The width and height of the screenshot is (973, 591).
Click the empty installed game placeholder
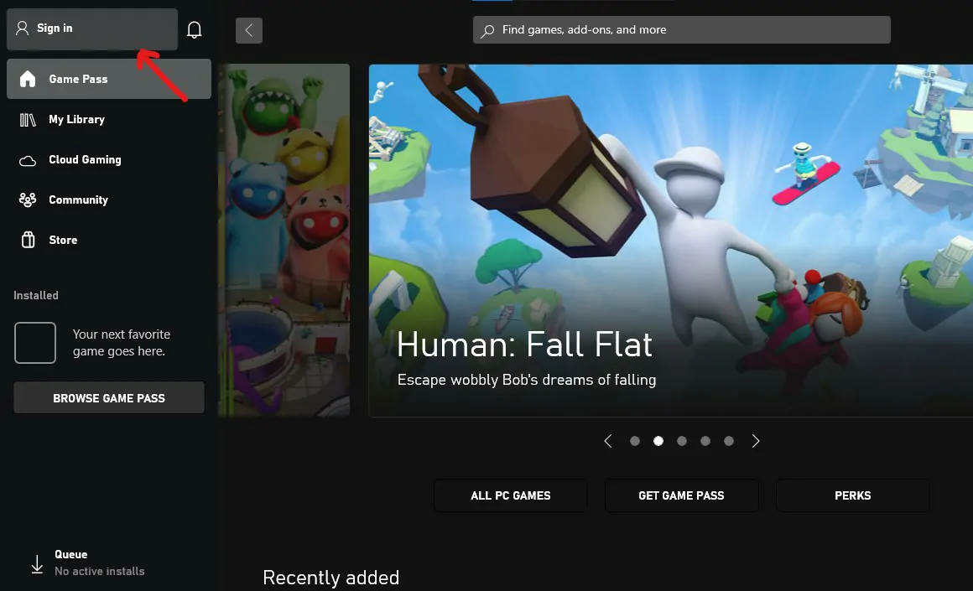[35, 342]
